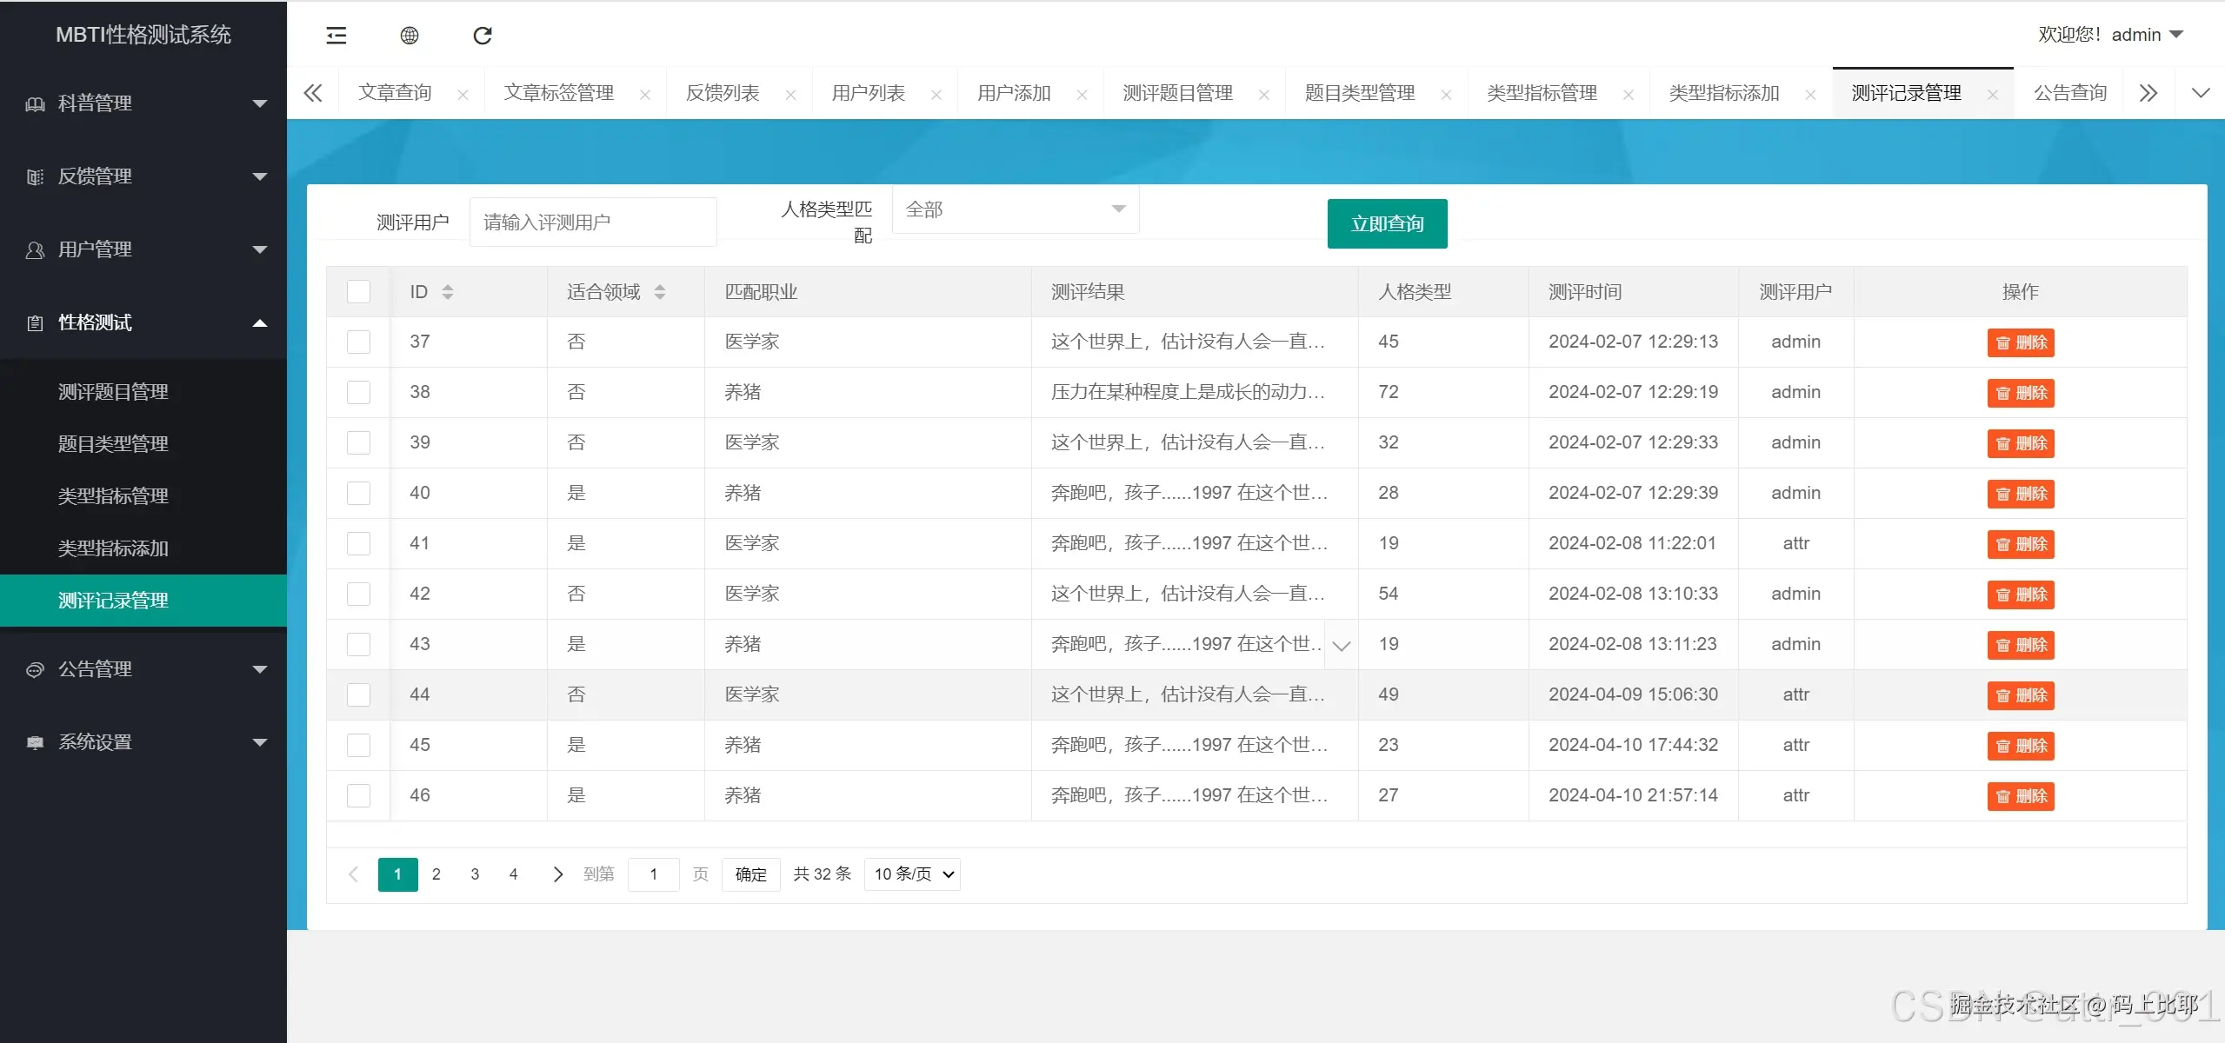
Task: Focus the page number jump input
Action: [x=653, y=874]
